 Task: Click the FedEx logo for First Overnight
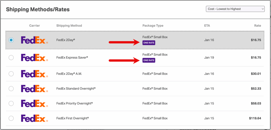[x=34, y=118]
